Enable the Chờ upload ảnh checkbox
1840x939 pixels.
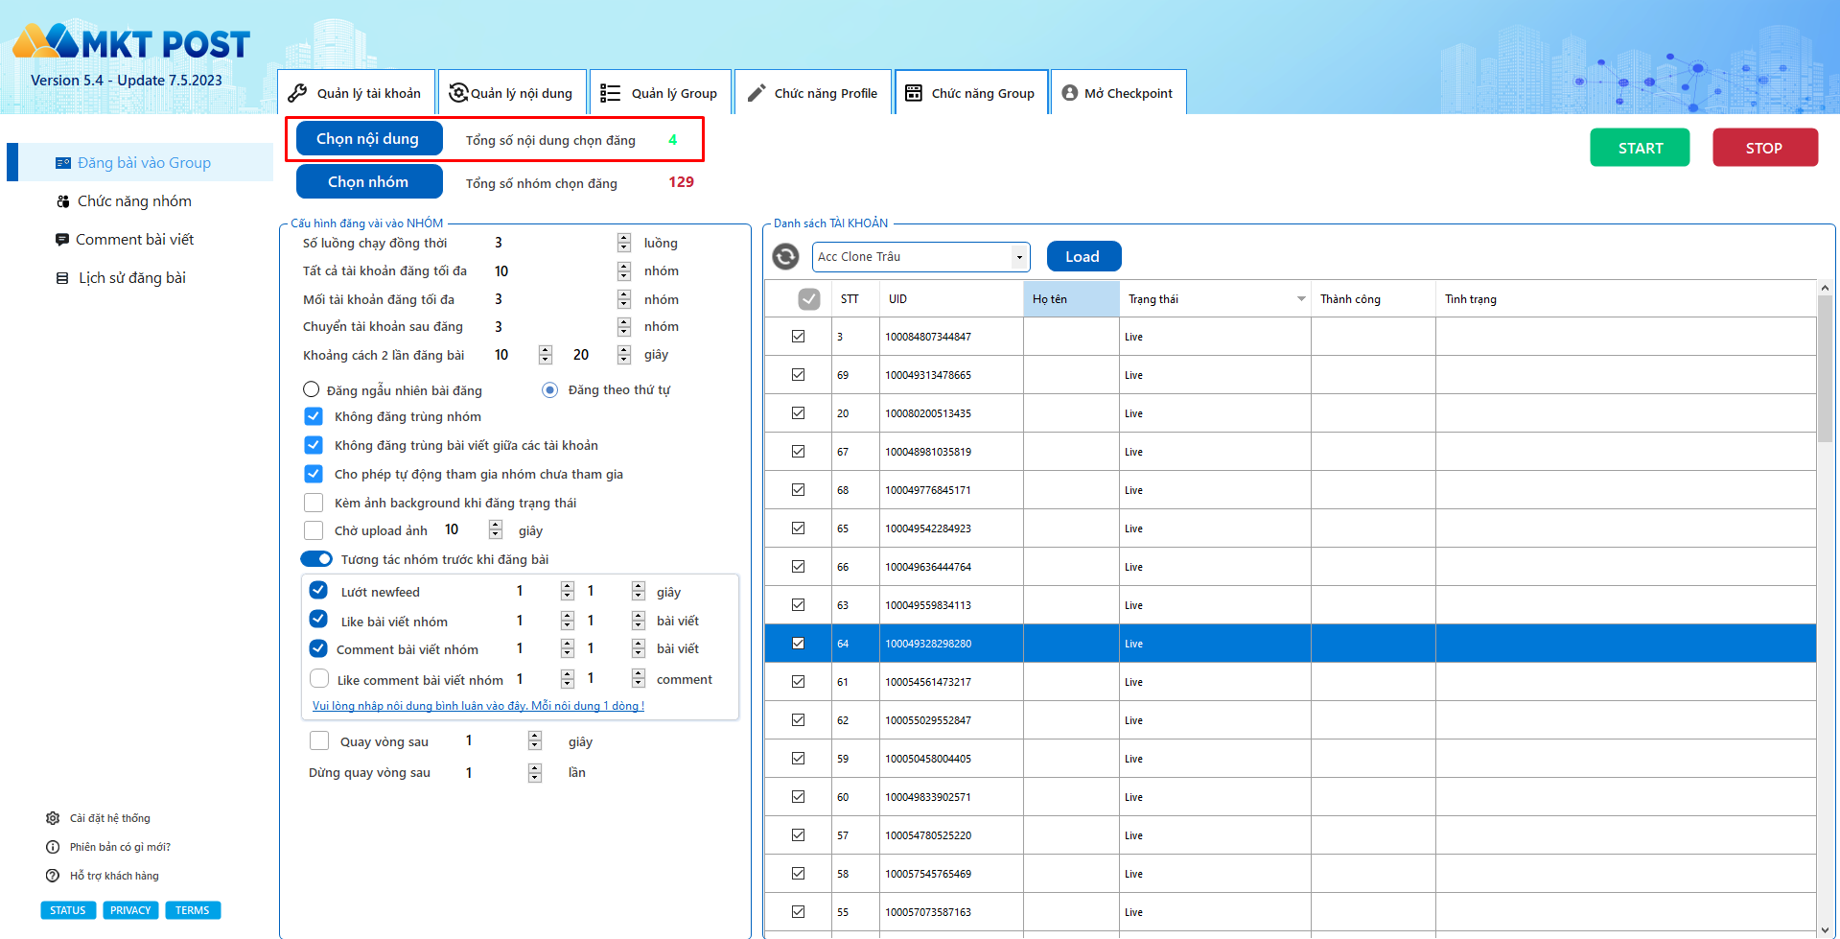coord(314,530)
